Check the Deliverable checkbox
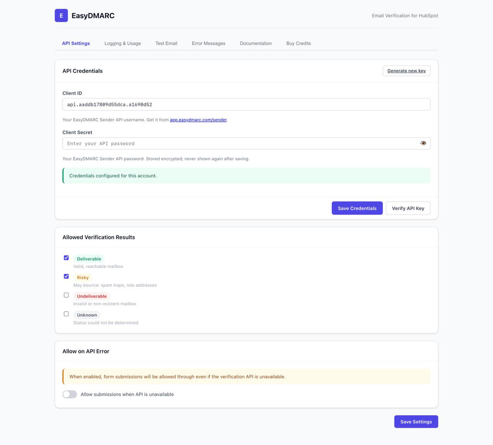493x445 pixels. [66, 258]
